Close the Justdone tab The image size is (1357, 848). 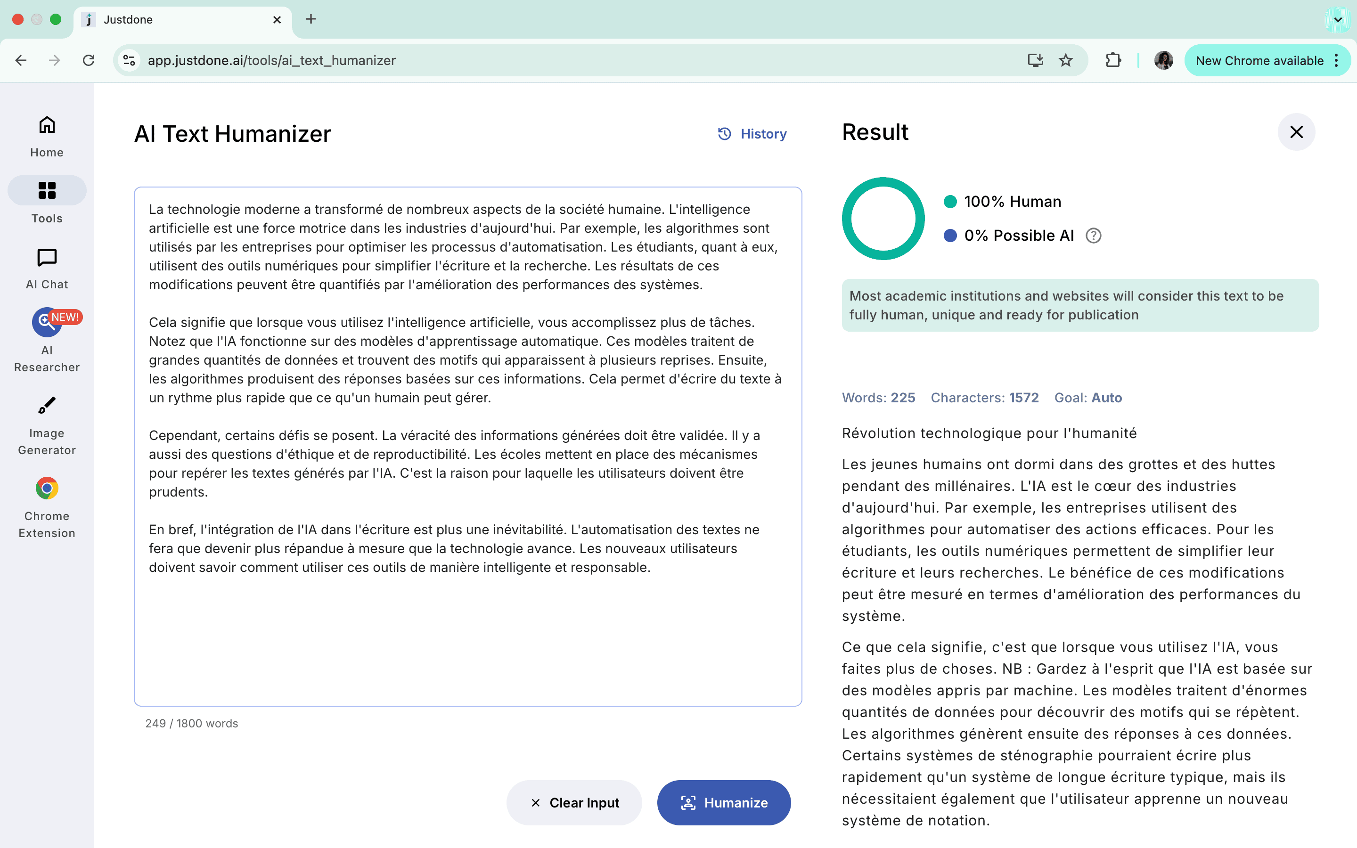tap(277, 20)
